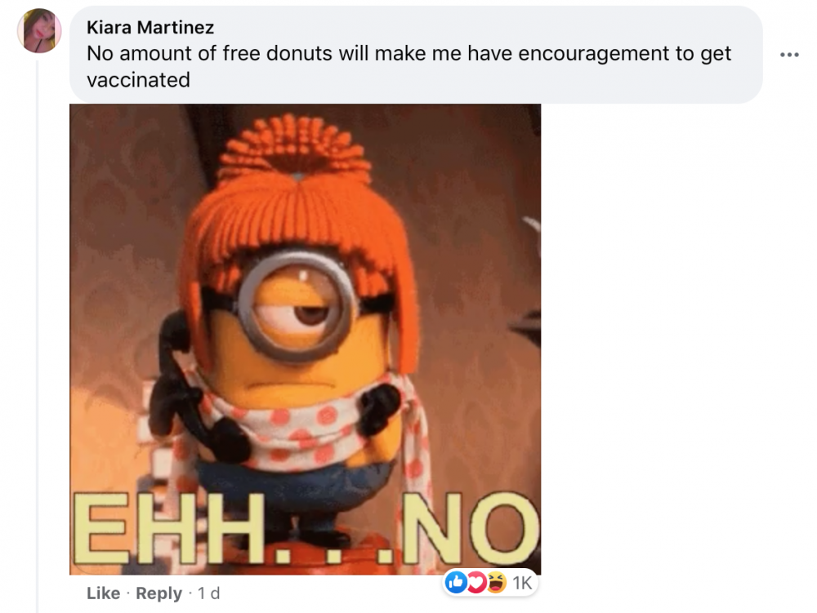The image size is (817, 613).
Task: Open the minion GIF attachment
Action: point(306,340)
